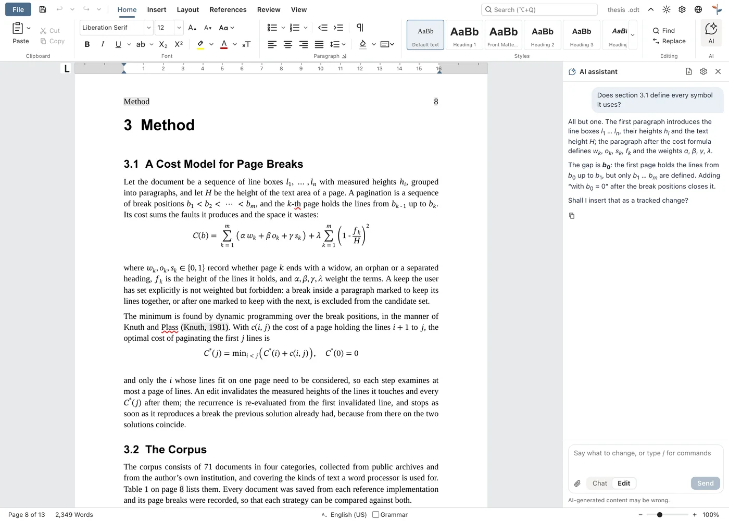Click the Paste clipboard icon
729x521 pixels.
coord(18,28)
